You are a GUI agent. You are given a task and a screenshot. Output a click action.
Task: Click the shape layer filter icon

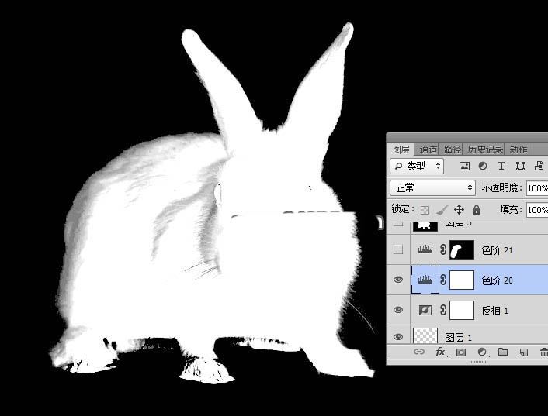(520, 167)
